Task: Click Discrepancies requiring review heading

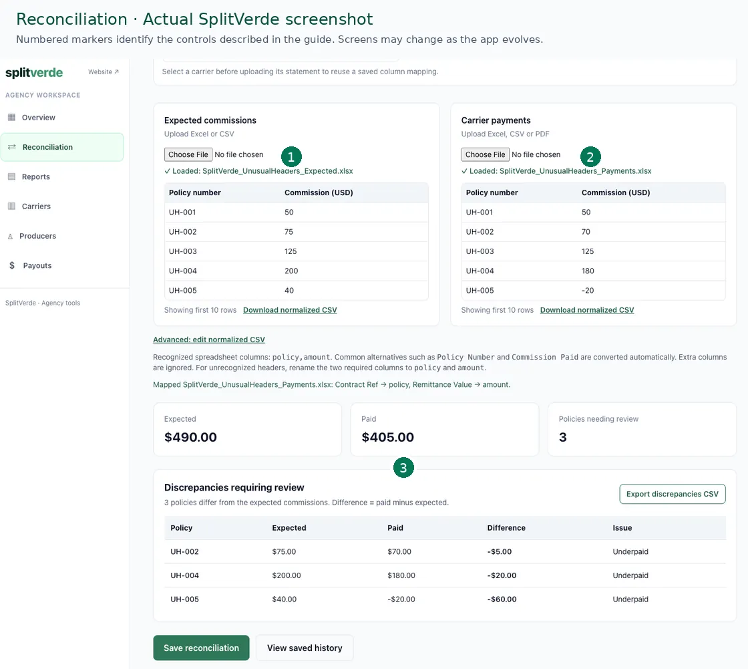Action: click(x=234, y=487)
